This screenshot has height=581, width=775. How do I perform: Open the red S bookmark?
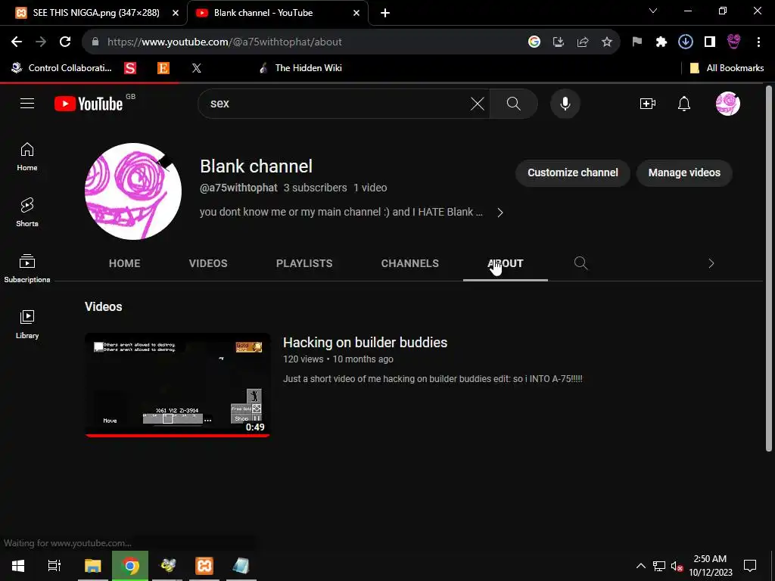[x=130, y=68]
